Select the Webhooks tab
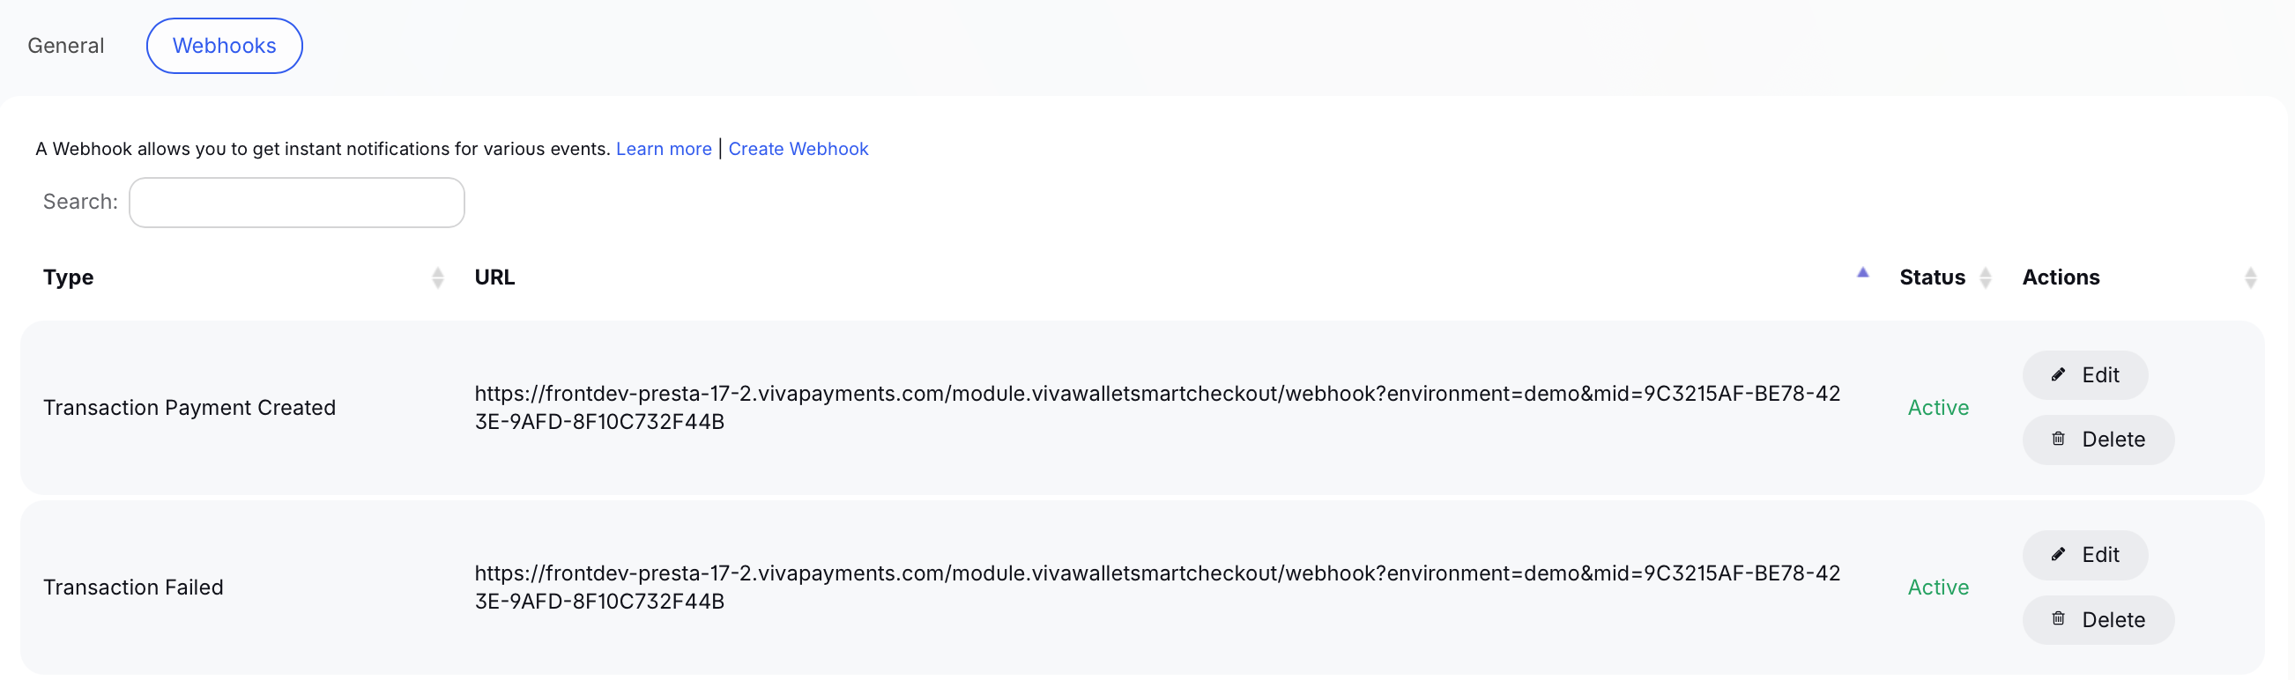Viewport: 2295px width, 680px height. (225, 46)
